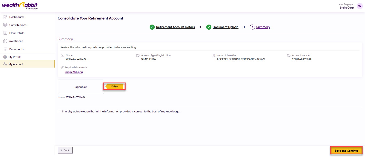Open the Summary step link
The height and width of the screenshot is (157, 365).
click(263, 27)
